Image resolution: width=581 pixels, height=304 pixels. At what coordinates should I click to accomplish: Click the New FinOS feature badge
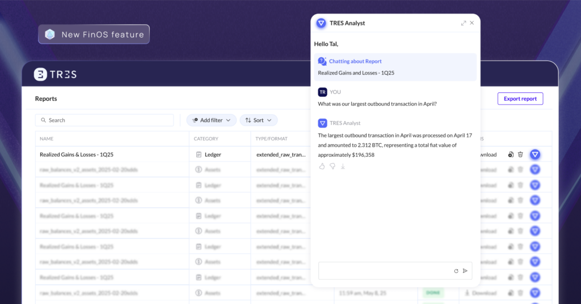pos(94,35)
